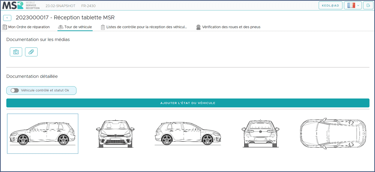The image size is (375, 172).
Task: Click the wheel and tire tab icon
Action: pyautogui.click(x=198, y=27)
